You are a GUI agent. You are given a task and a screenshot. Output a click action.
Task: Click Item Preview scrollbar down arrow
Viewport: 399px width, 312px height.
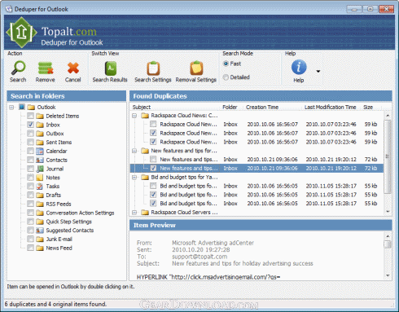tap(388, 275)
